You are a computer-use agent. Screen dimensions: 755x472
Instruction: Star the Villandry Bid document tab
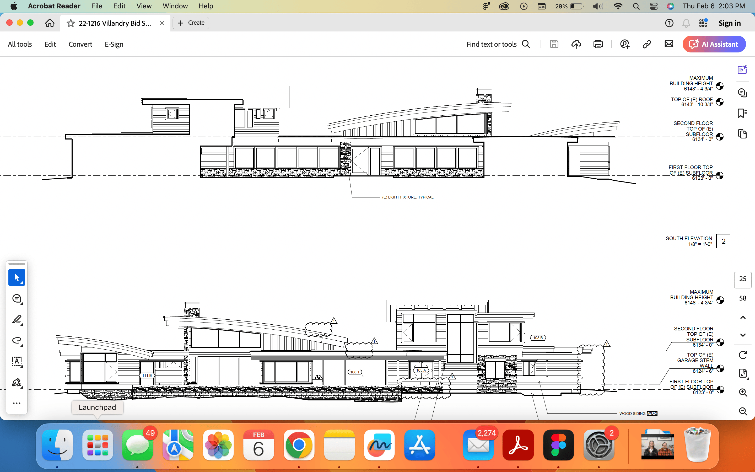(x=71, y=23)
